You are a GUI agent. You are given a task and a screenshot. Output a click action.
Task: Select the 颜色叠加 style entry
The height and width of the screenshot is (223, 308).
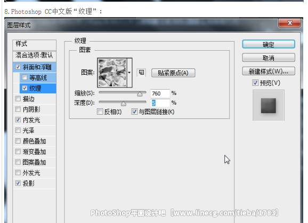pyautogui.click(x=35, y=141)
